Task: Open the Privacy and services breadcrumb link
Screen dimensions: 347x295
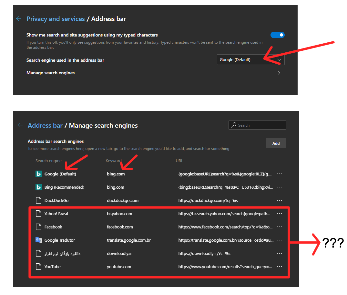Action: [x=55, y=18]
